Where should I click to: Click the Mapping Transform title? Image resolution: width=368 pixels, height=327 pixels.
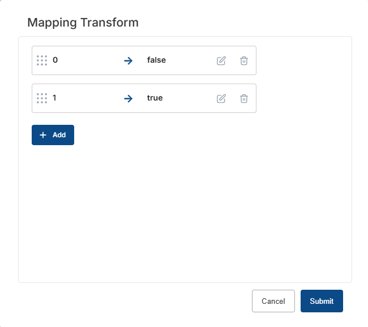point(83,23)
